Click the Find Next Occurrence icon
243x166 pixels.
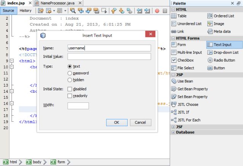(x=88, y=11)
